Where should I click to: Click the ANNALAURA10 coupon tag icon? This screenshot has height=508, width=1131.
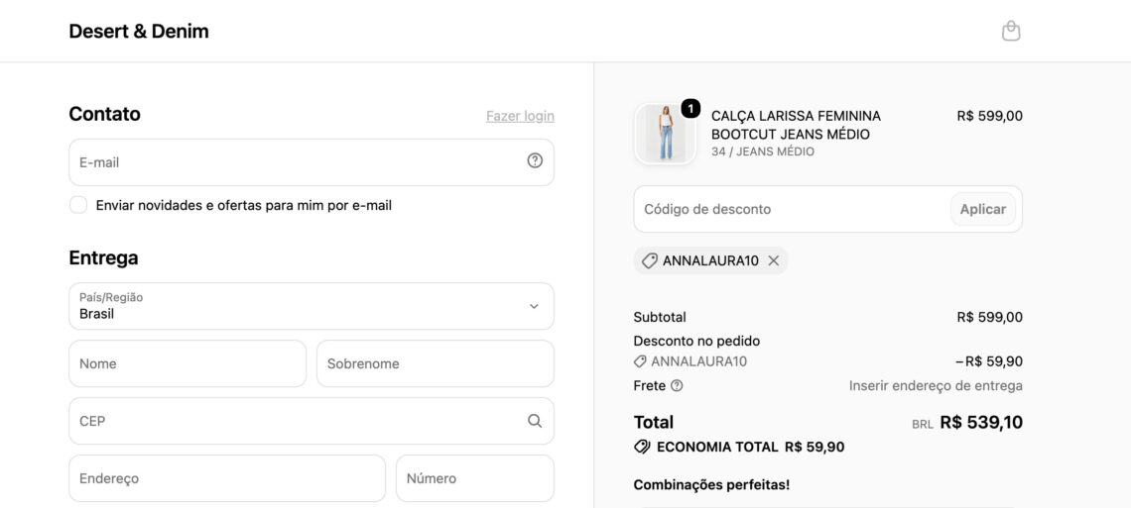(x=649, y=260)
